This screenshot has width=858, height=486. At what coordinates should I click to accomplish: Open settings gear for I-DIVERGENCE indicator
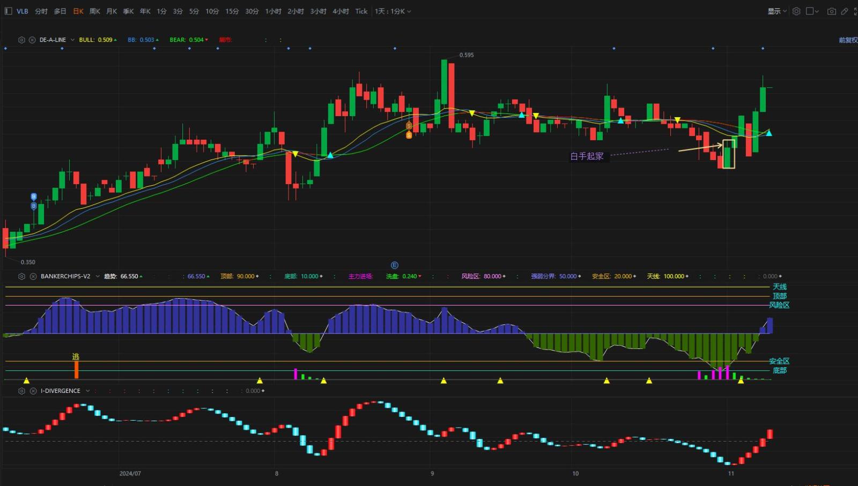point(21,391)
